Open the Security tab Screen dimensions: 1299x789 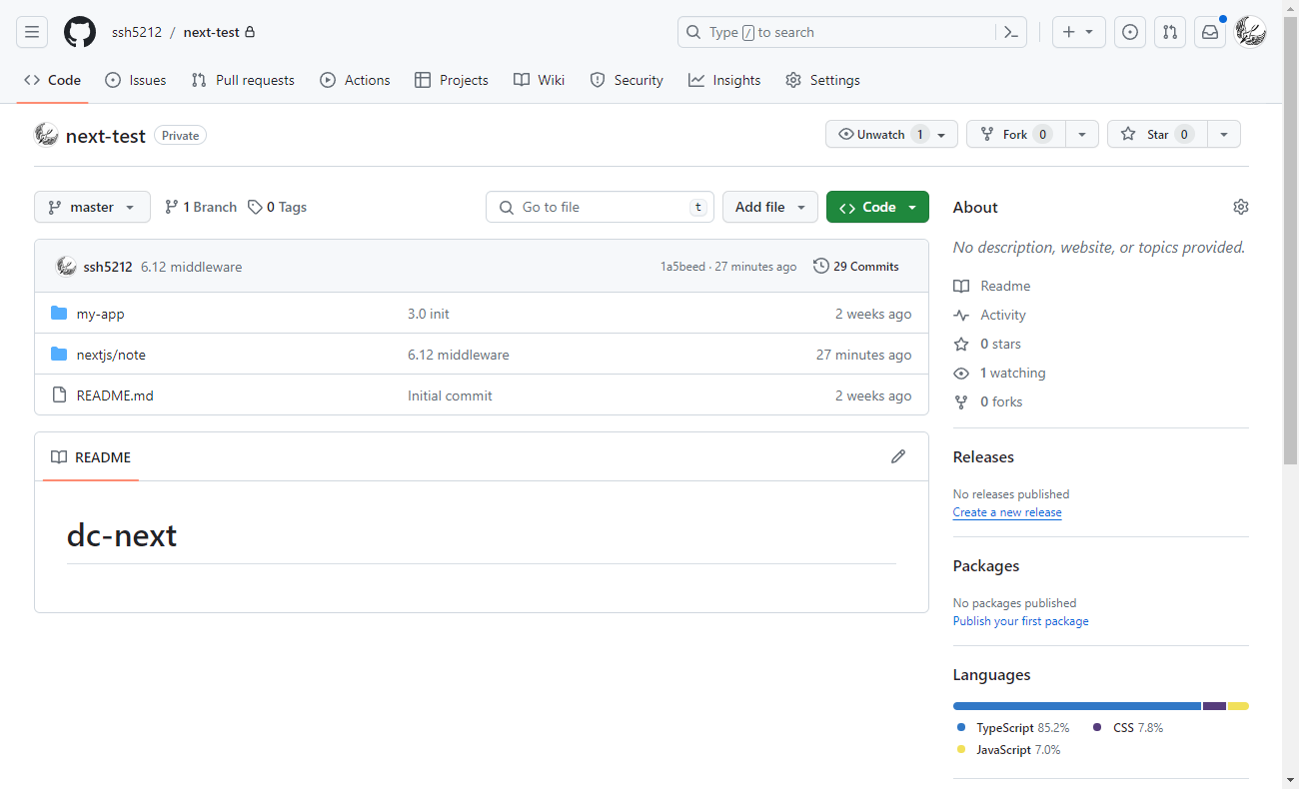point(627,80)
